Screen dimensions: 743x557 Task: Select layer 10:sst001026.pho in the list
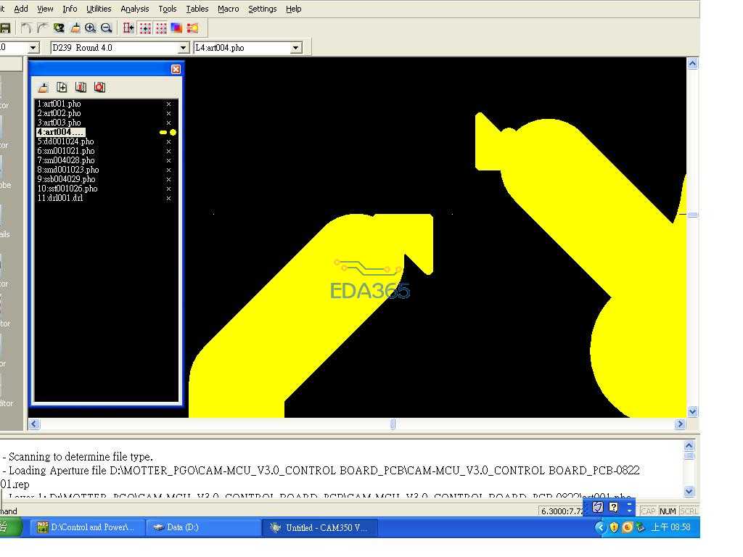(67, 189)
